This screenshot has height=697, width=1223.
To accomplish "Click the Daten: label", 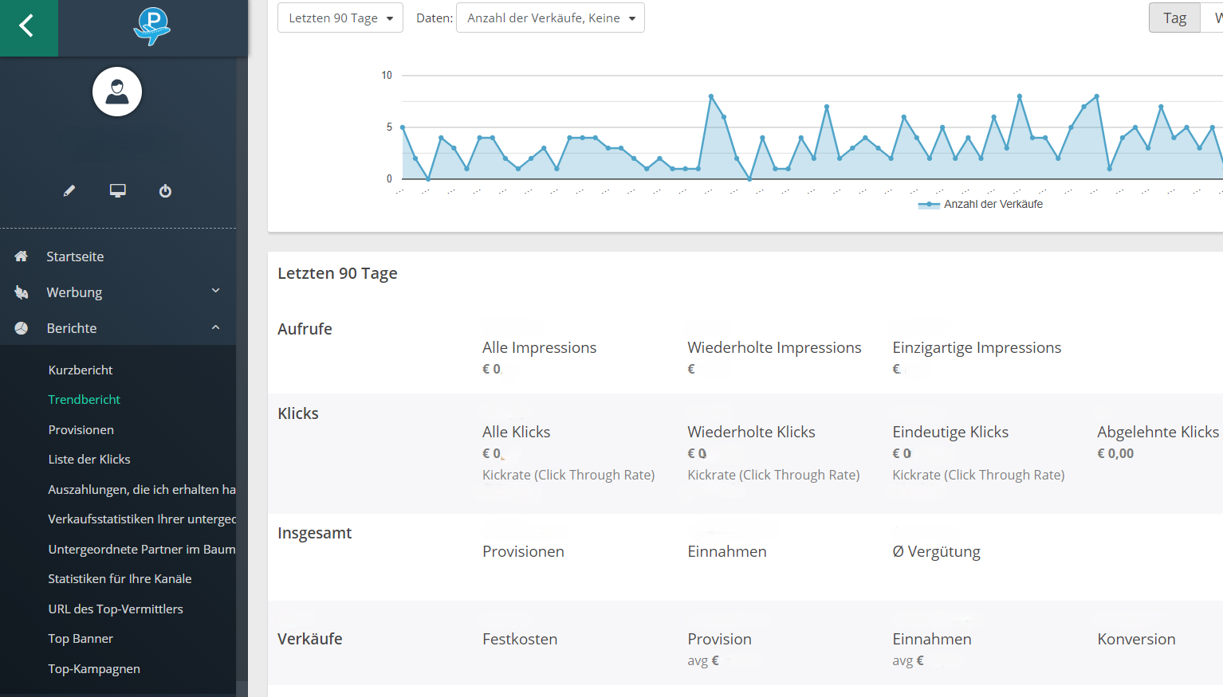I will coord(435,18).
